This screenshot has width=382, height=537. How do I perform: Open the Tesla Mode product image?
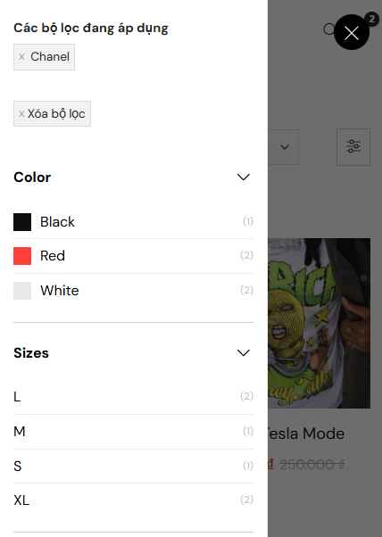pos(319,323)
